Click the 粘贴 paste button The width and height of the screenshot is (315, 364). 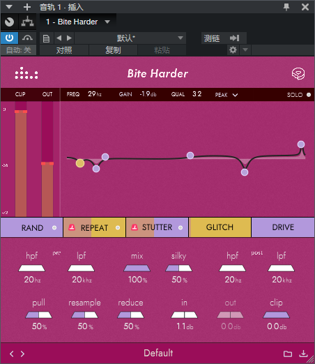click(162, 50)
